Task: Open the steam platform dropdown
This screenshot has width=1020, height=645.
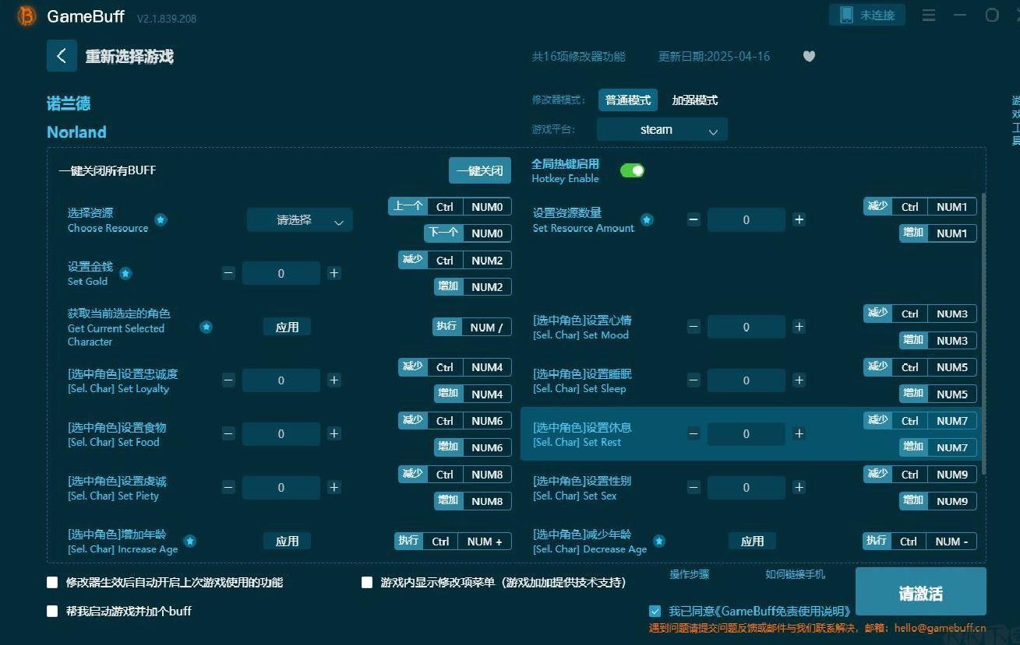Action: coord(662,130)
